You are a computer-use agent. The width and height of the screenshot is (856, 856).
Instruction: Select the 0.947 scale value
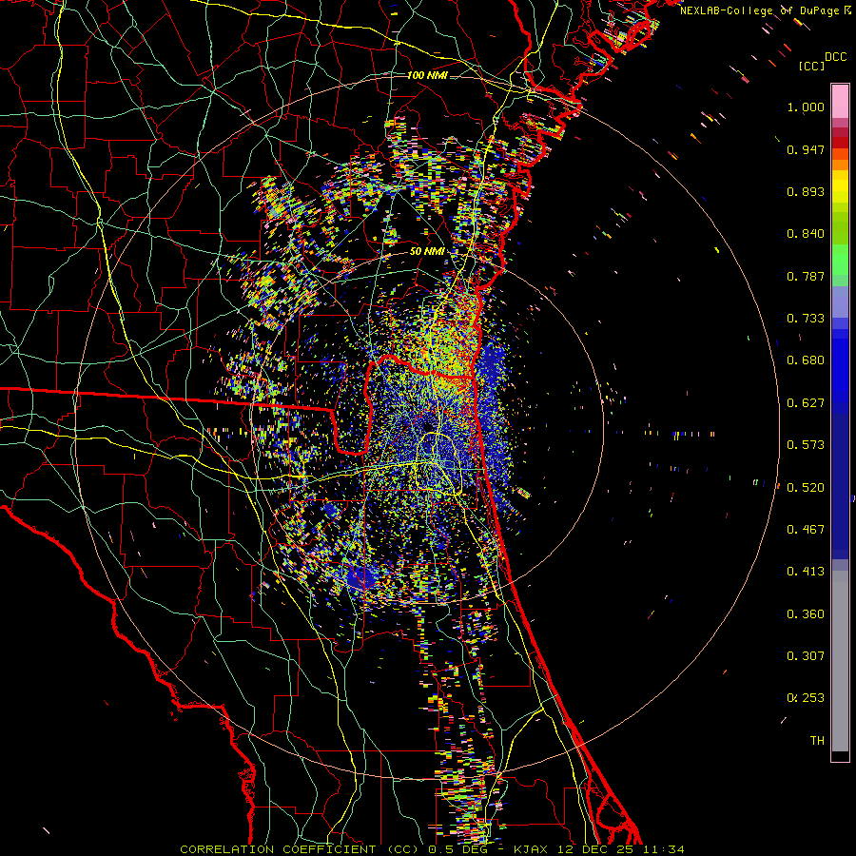tap(806, 149)
